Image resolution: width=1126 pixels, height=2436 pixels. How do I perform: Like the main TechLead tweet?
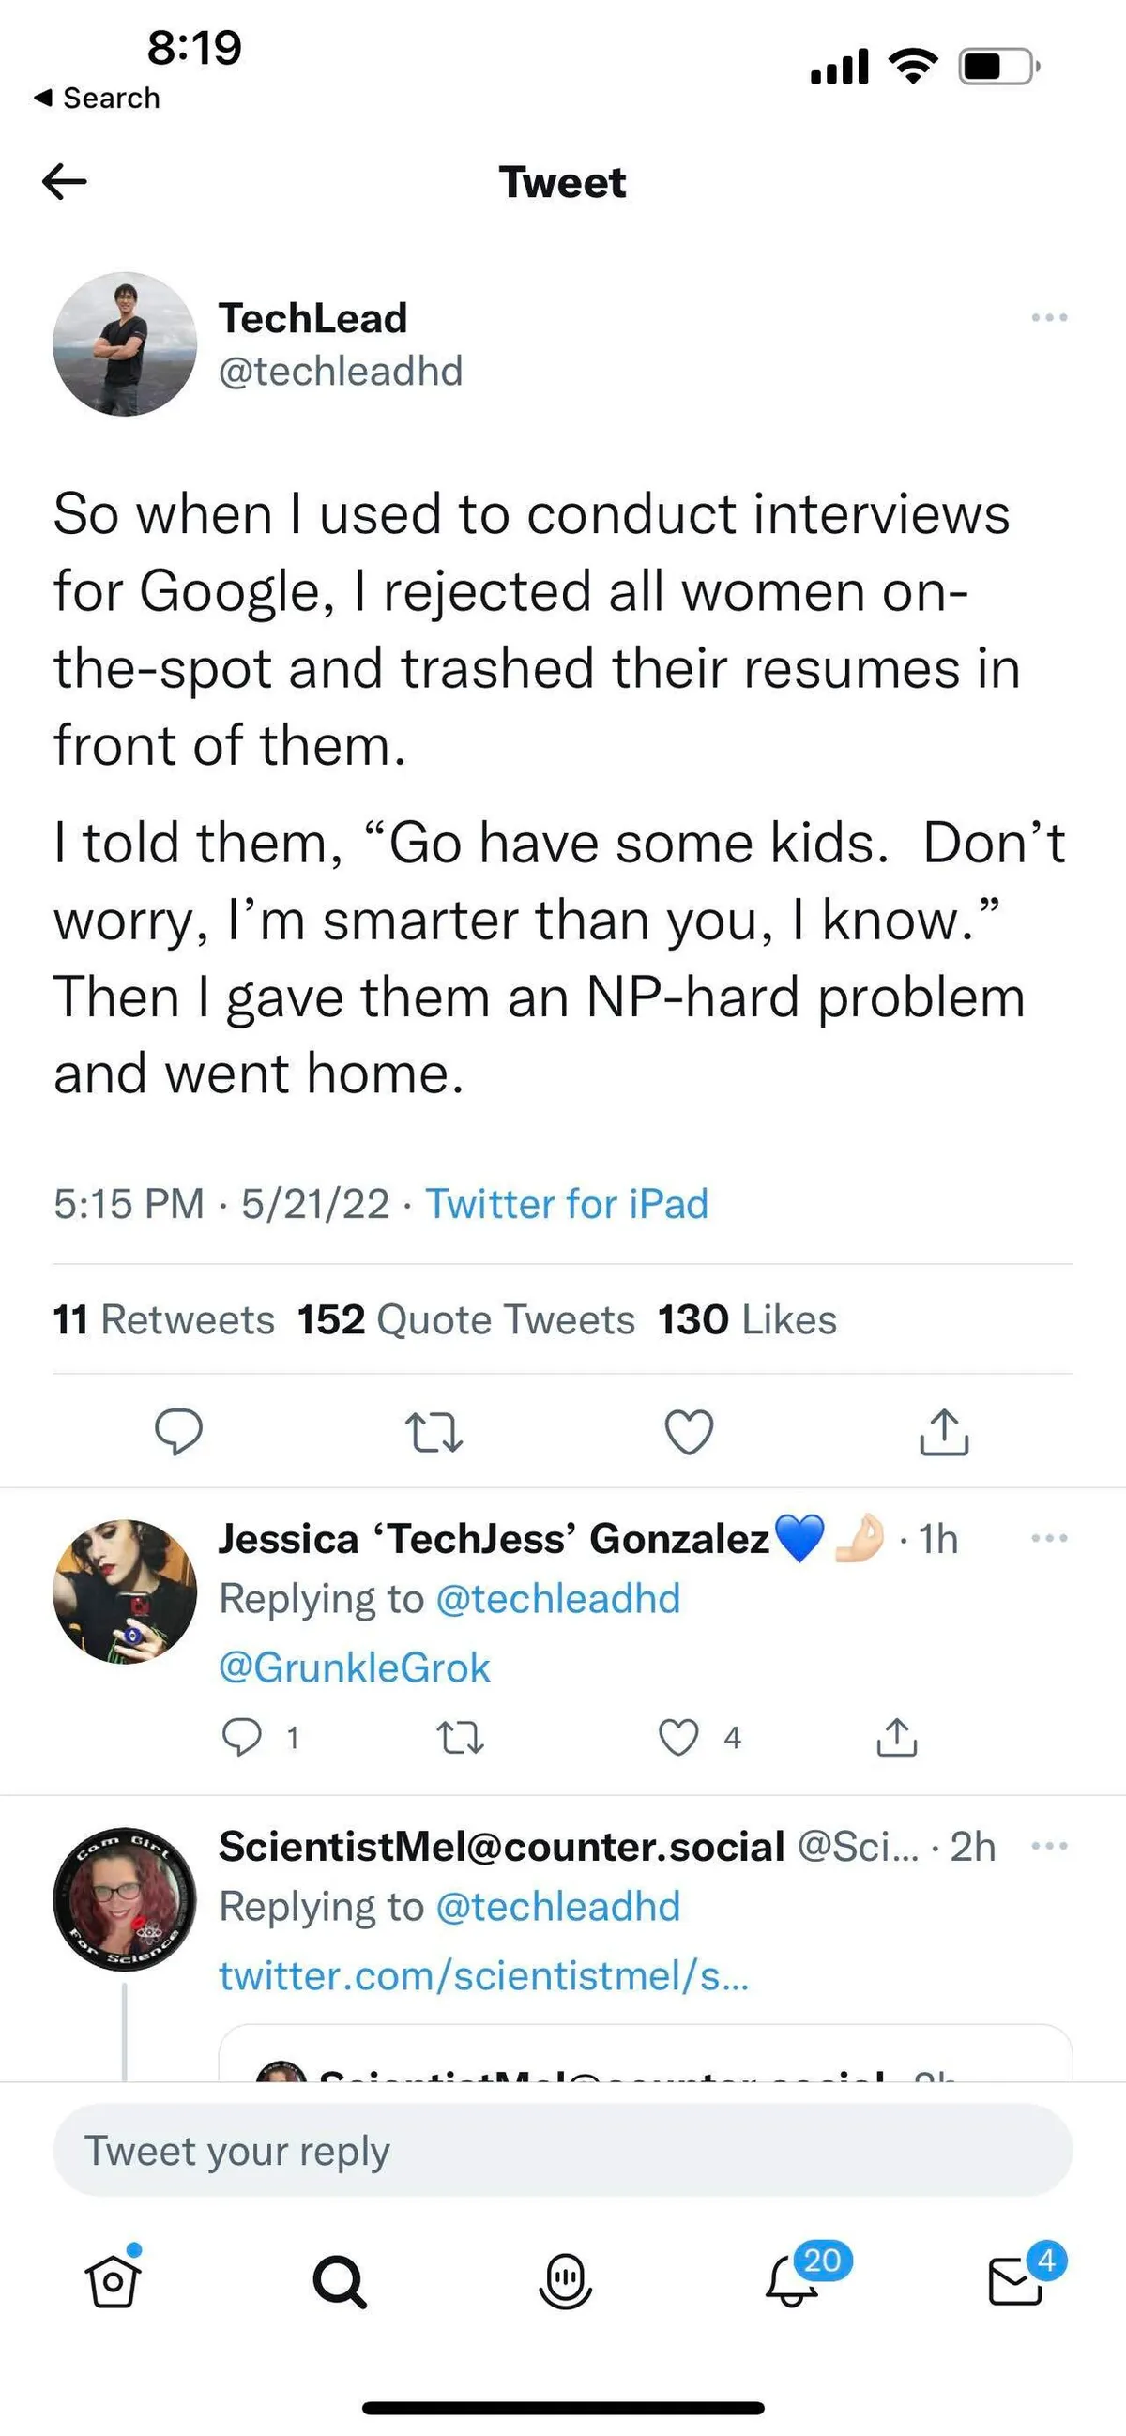(x=690, y=1432)
